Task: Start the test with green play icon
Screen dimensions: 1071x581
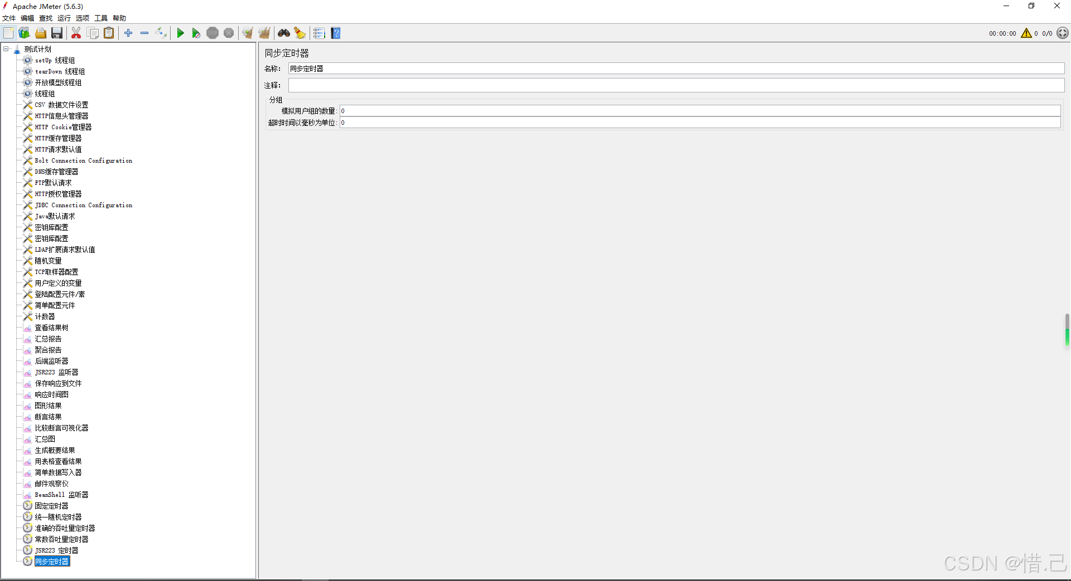Action: pos(180,33)
